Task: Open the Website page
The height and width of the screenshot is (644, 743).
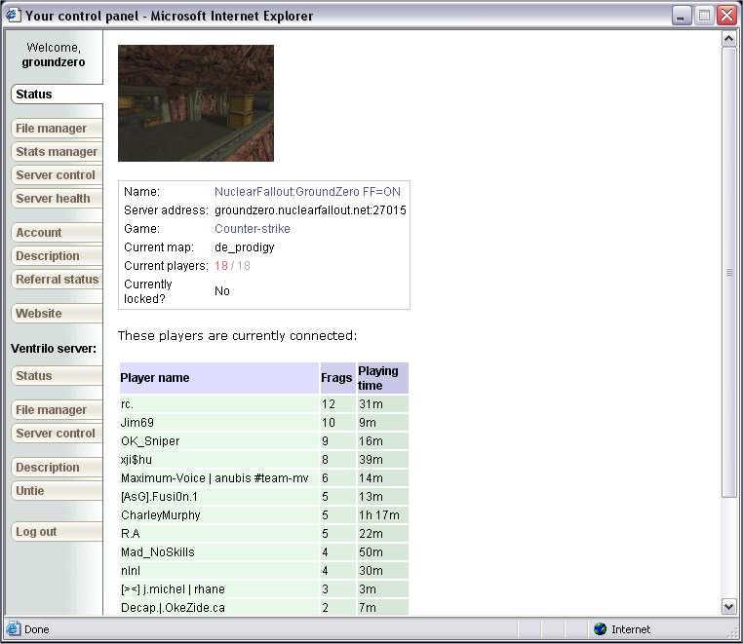Action: coord(57,313)
